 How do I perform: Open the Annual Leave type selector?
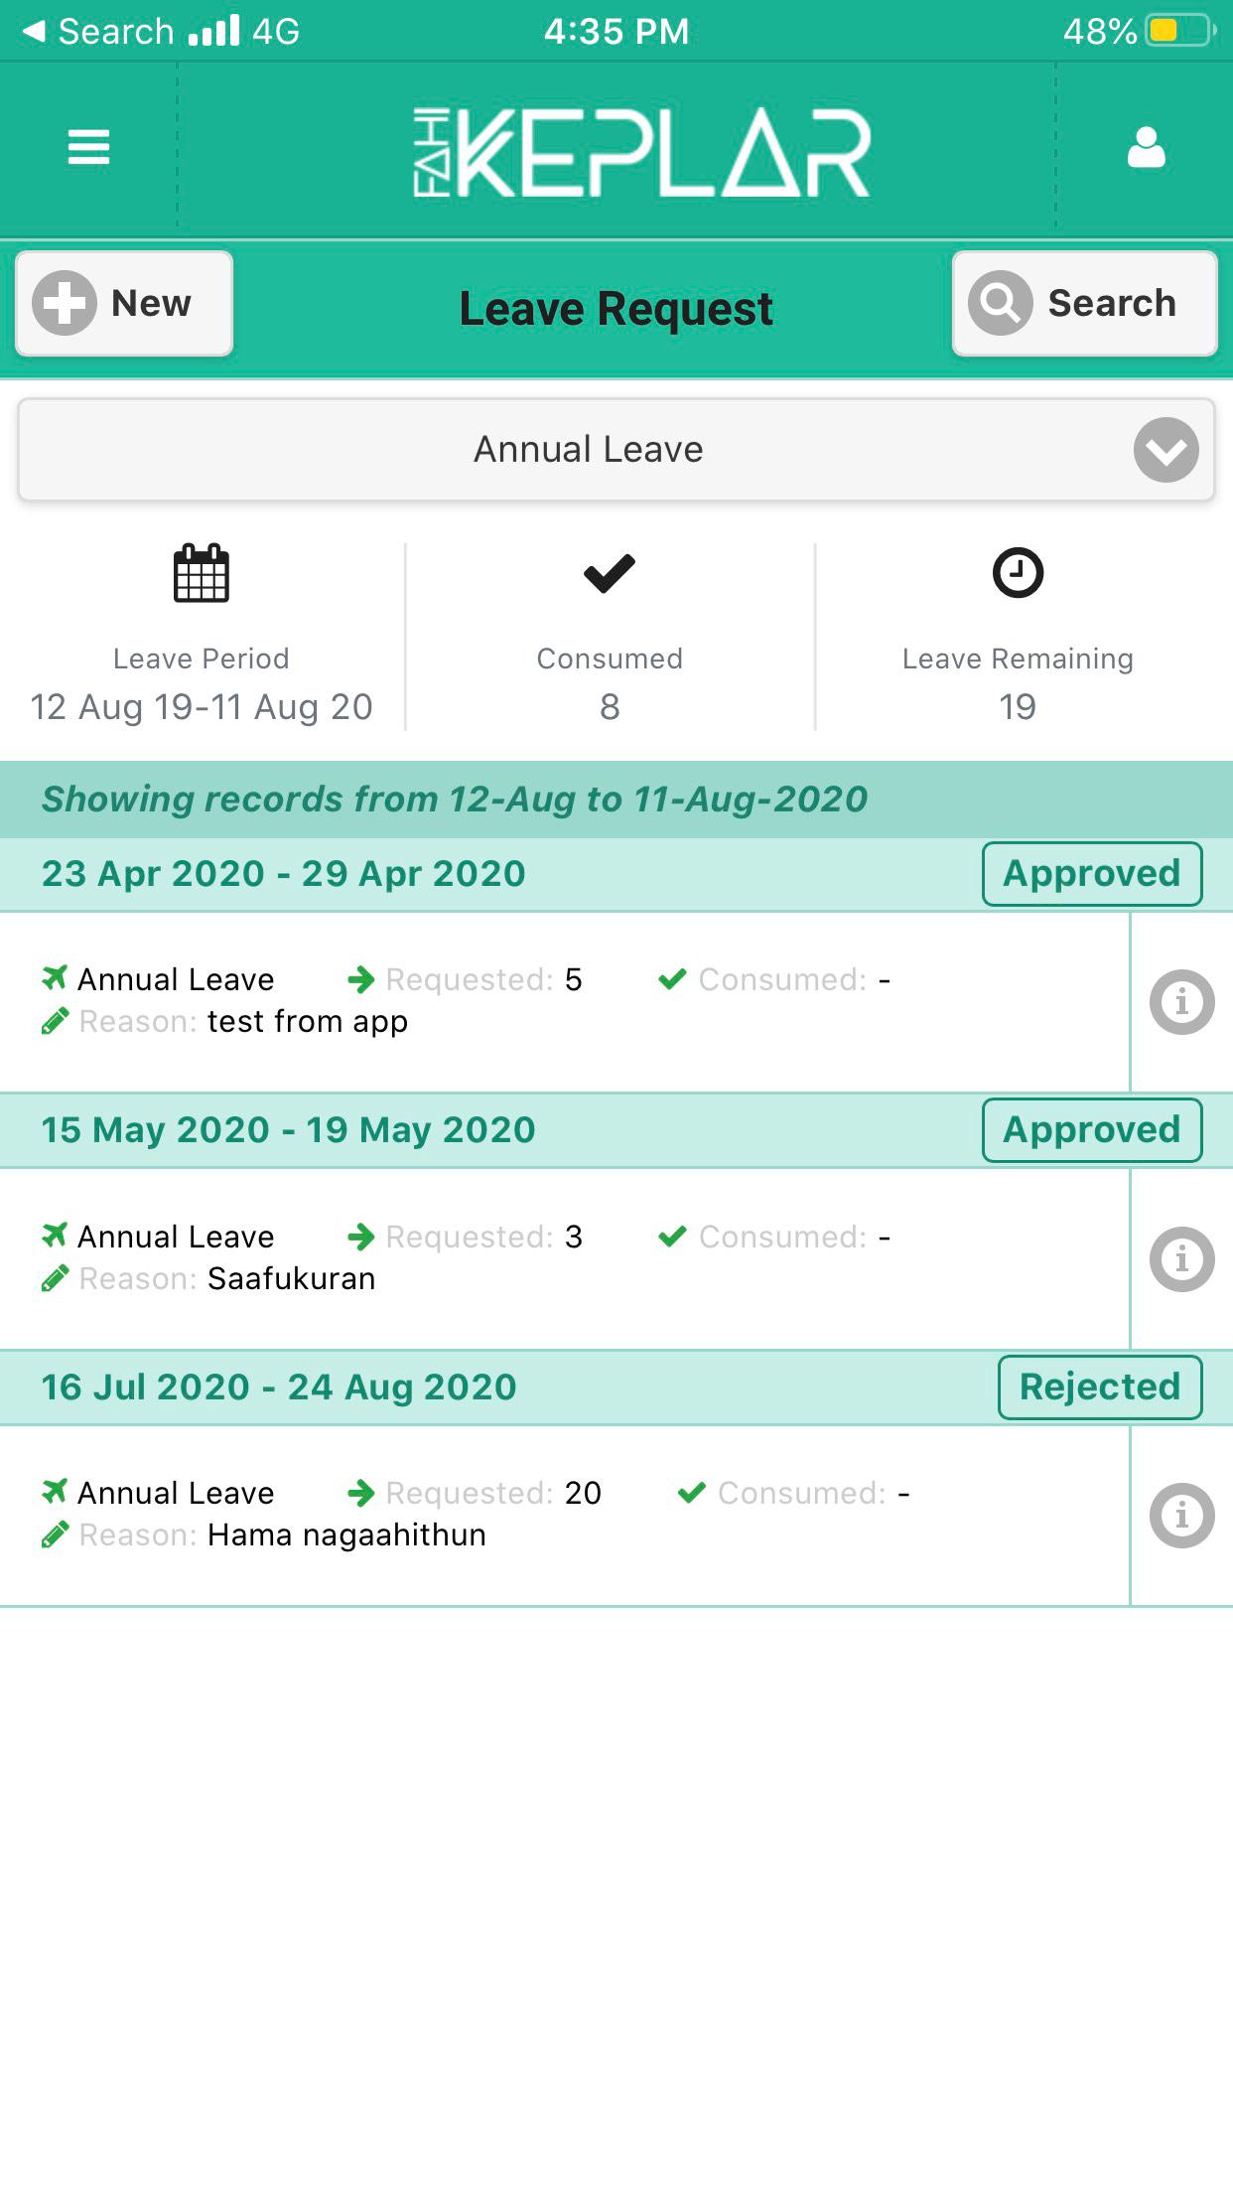click(616, 450)
